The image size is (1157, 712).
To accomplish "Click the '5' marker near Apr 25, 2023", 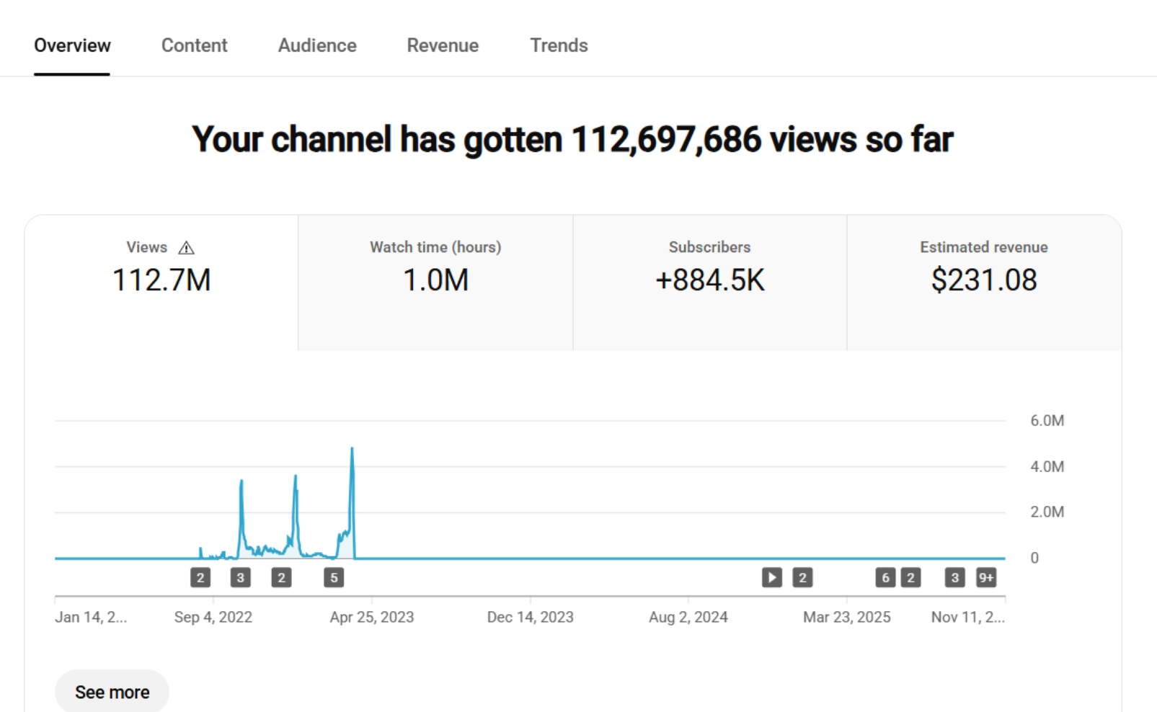I will (x=333, y=577).
